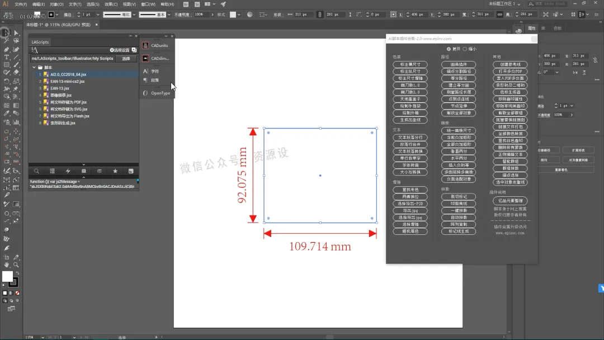Select the Direct Selection tool
Viewport: 604px width, 340px height.
[x=16, y=33]
